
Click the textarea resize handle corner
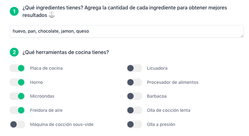point(242,36)
